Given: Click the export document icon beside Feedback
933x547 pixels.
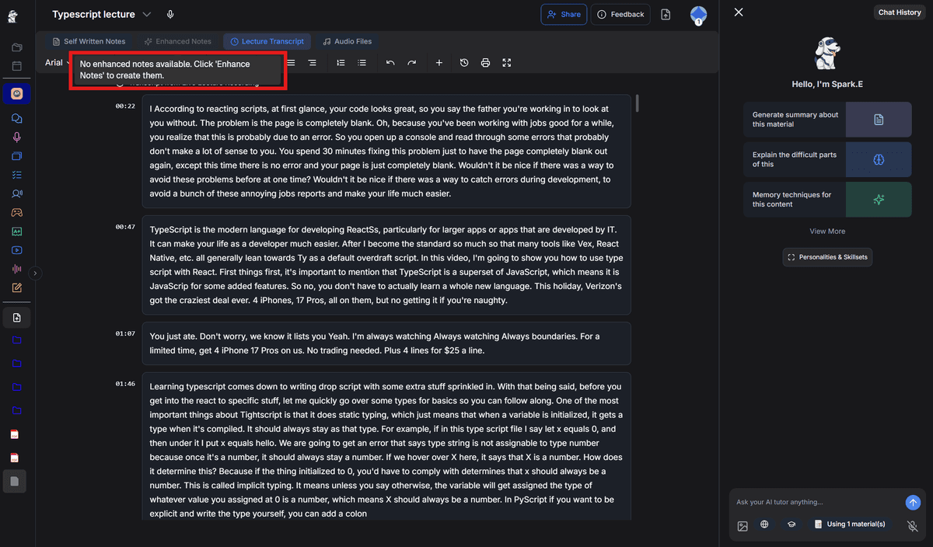Looking at the screenshot, I should pos(666,14).
